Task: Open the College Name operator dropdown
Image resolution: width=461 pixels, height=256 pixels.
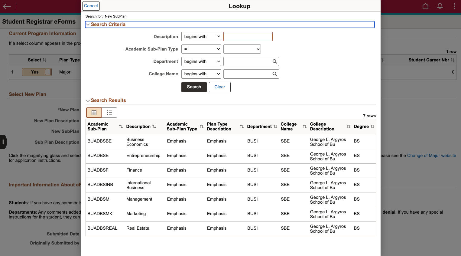Action: 201,74
